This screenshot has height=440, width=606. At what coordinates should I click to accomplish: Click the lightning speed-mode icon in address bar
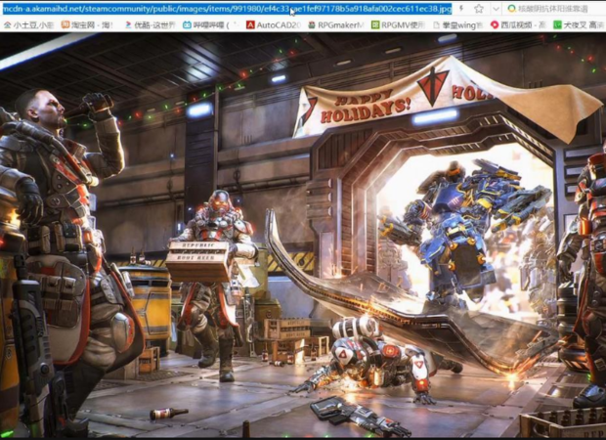point(462,9)
